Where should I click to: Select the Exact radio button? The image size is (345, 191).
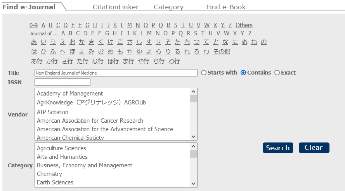[x=277, y=73]
